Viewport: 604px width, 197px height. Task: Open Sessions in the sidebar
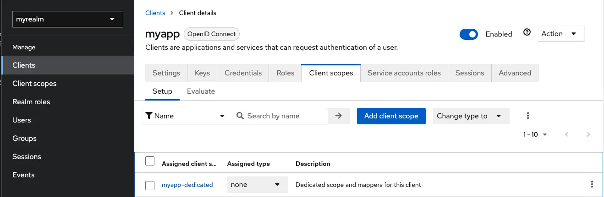coord(68,157)
